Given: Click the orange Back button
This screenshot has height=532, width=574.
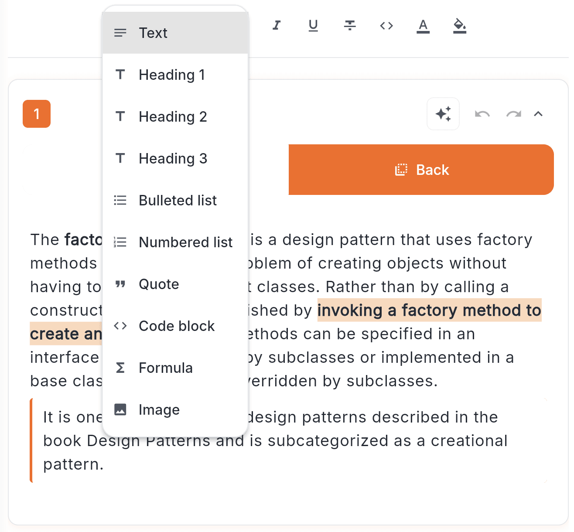Looking at the screenshot, I should point(421,170).
